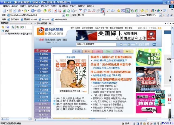Viewport: 174px width, 125px height.
Task: Open the 股市理財 news category link
Action: tap(43, 72)
